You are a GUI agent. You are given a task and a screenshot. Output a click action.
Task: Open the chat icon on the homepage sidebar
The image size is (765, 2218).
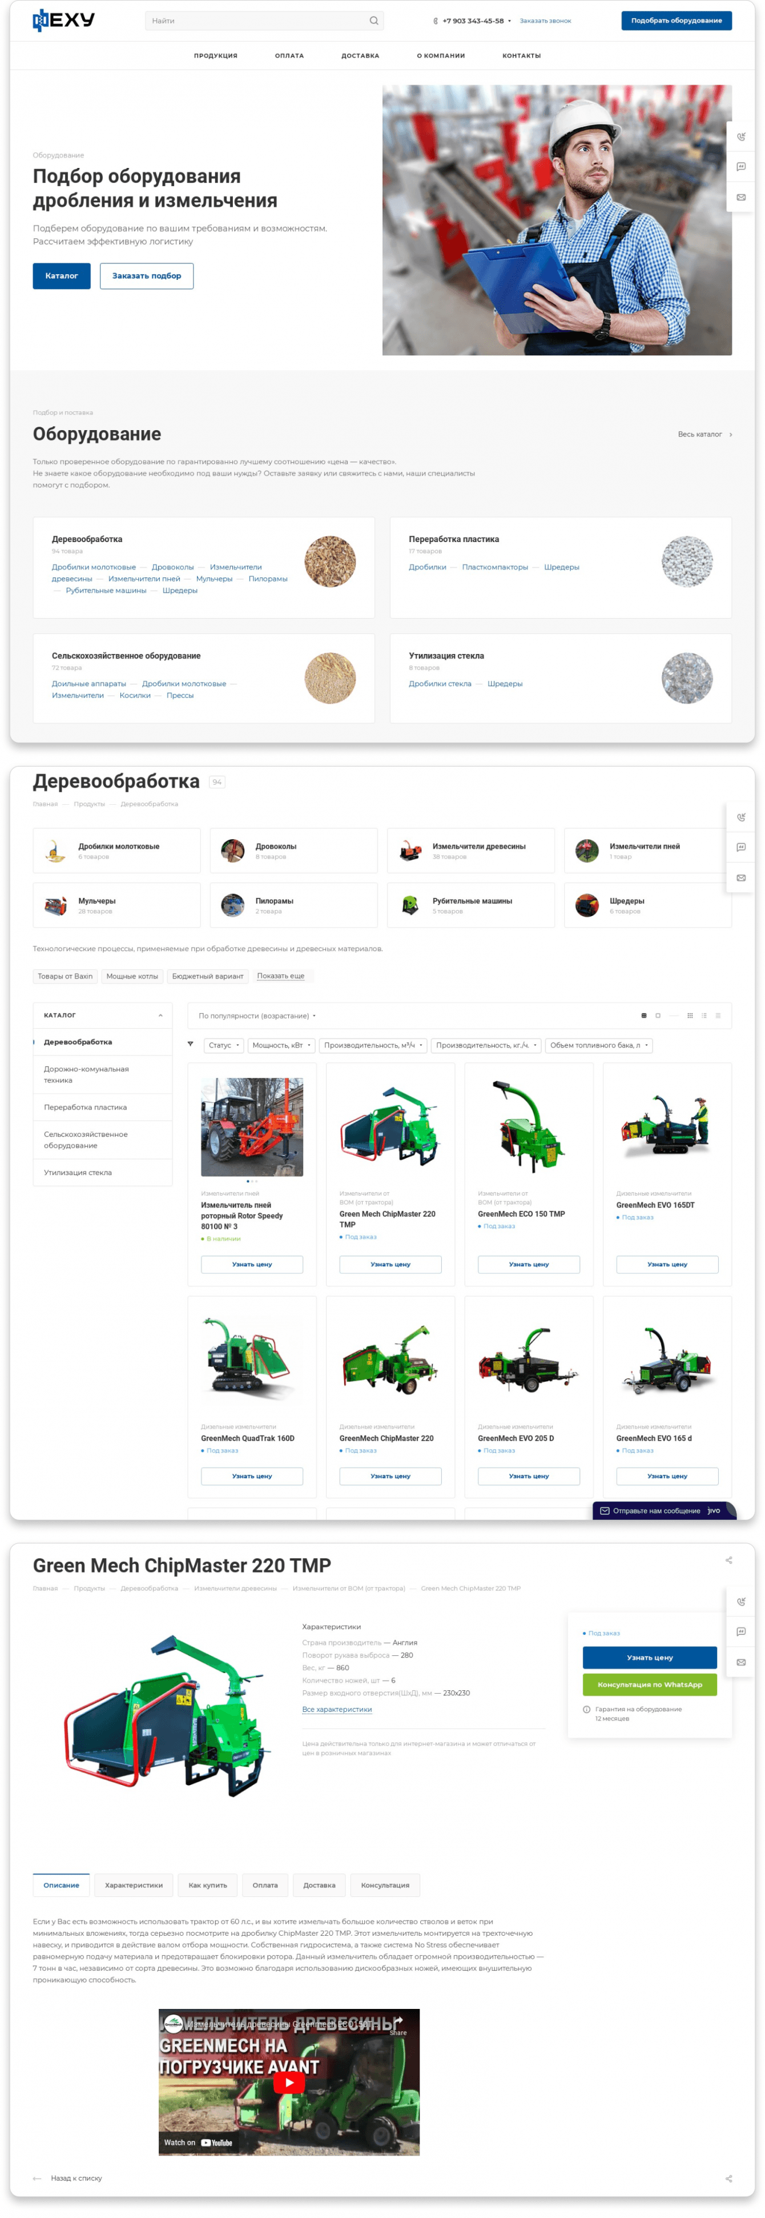pos(741,167)
